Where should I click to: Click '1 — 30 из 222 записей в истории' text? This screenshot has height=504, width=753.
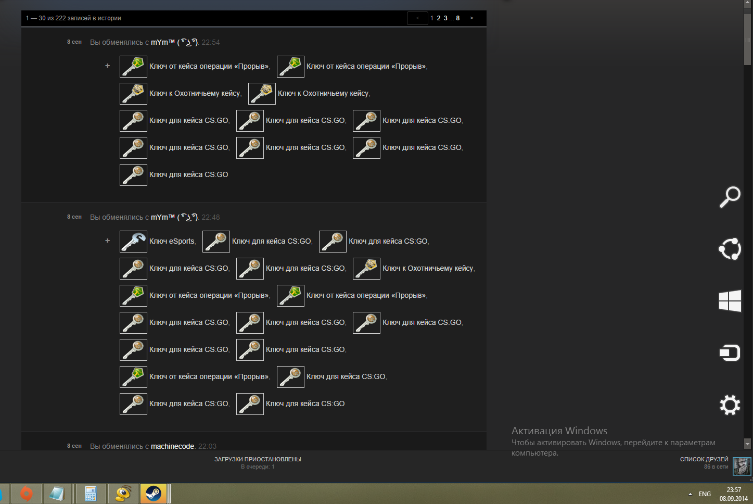[73, 18]
